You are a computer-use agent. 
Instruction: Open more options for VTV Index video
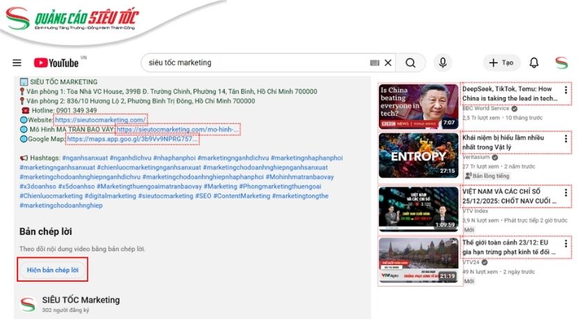(x=566, y=193)
